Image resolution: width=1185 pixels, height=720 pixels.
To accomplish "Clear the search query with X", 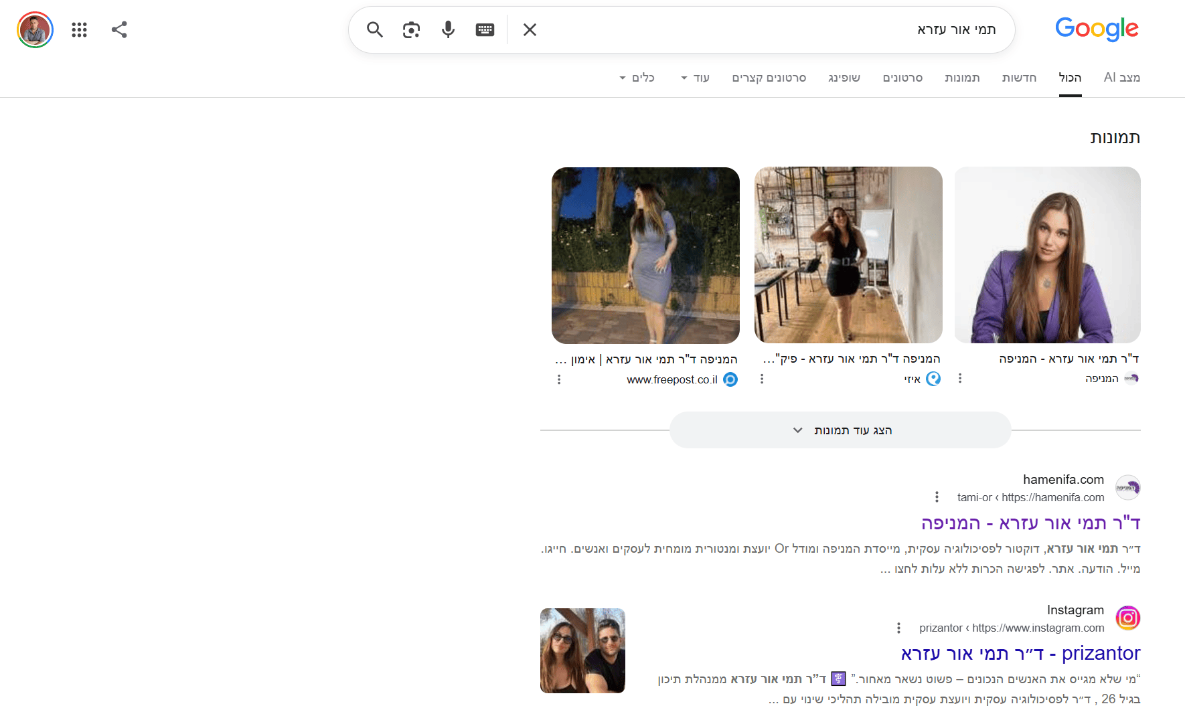I will click(x=530, y=29).
